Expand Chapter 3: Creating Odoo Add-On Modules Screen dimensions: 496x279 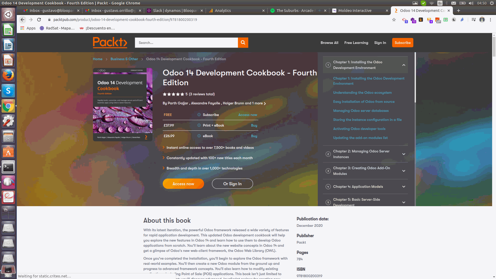pyautogui.click(x=366, y=171)
